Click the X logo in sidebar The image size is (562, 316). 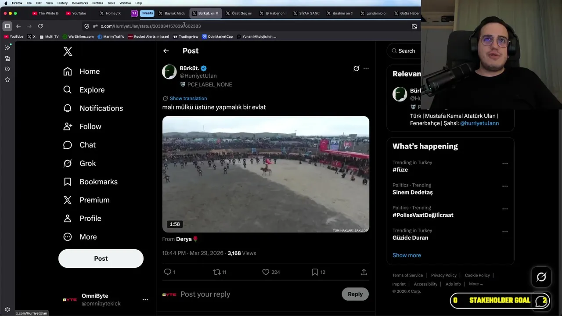(x=68, y=51)
